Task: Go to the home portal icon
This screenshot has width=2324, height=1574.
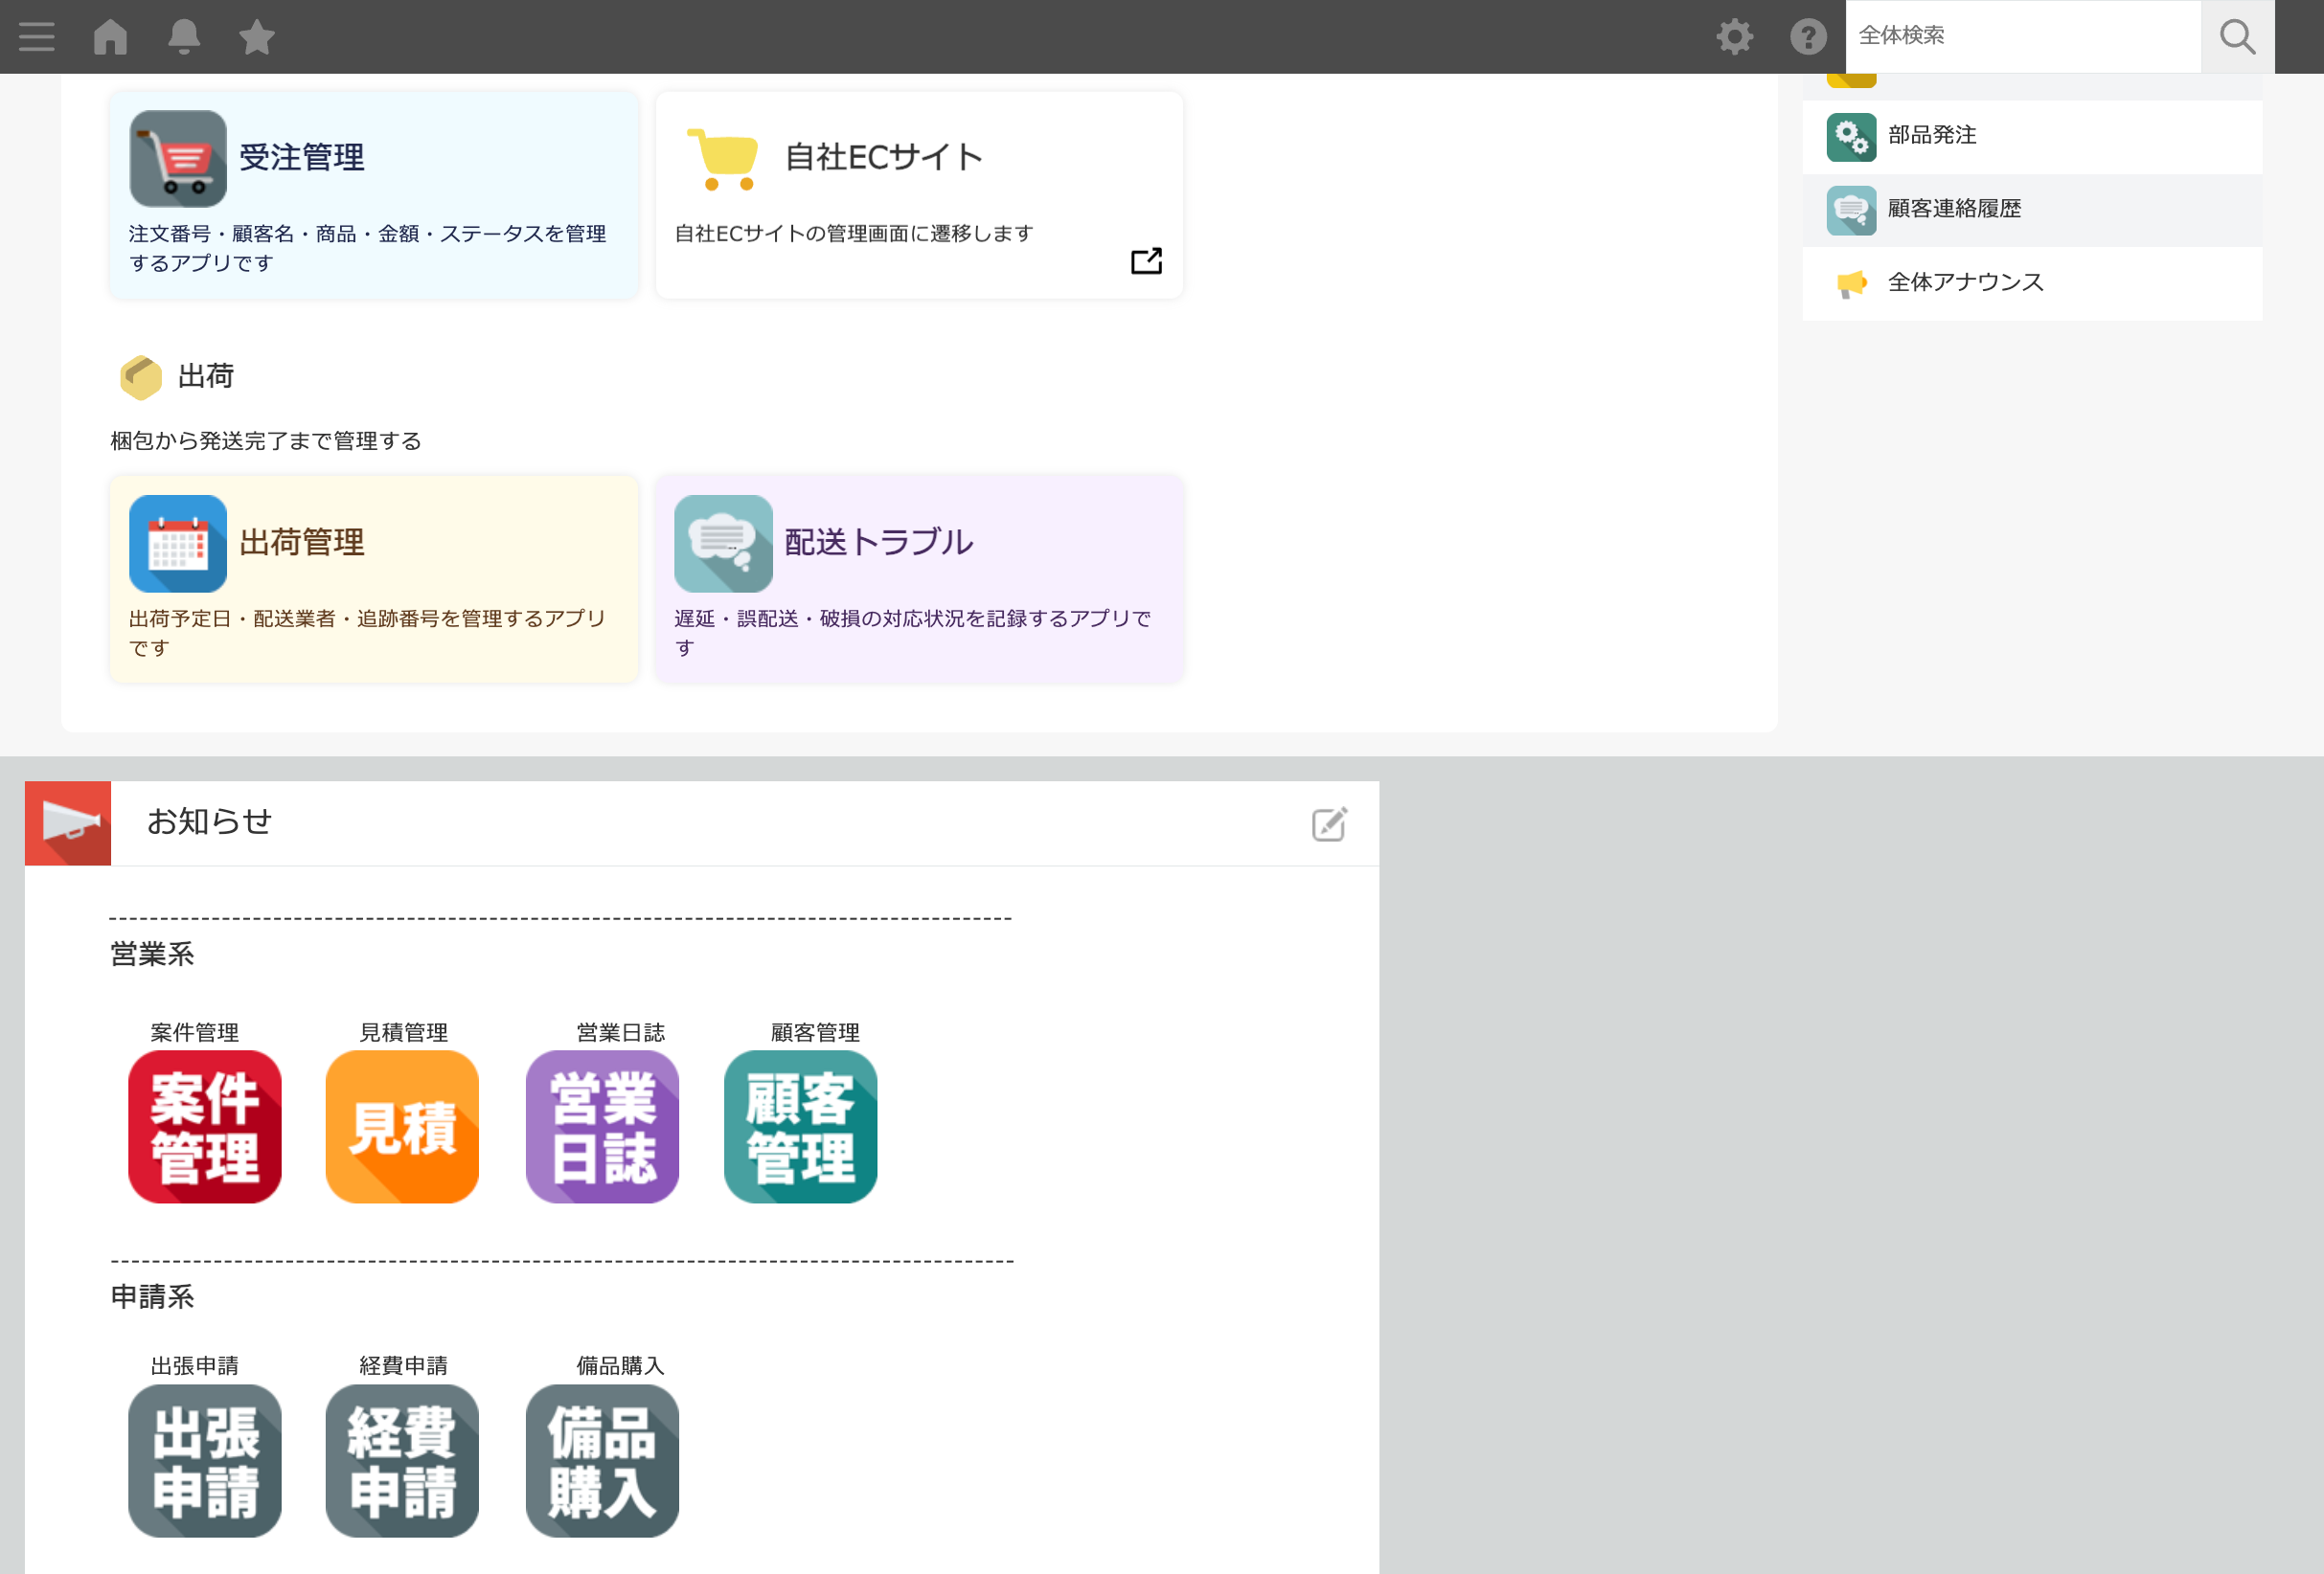Action: [110, 37]
